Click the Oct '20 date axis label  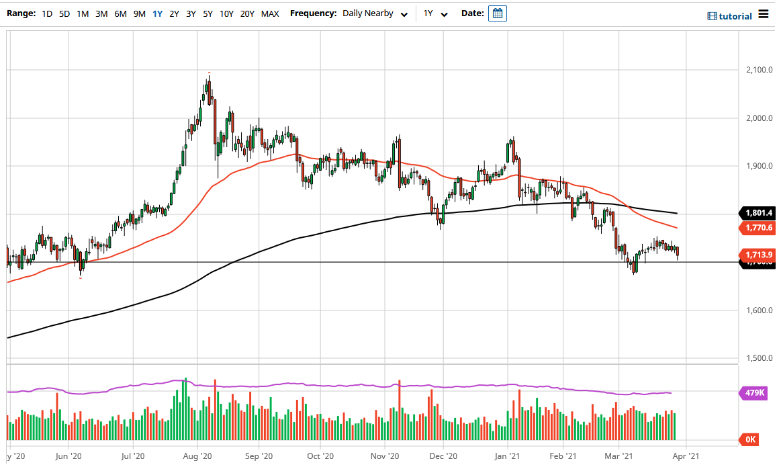coord(320,456)
